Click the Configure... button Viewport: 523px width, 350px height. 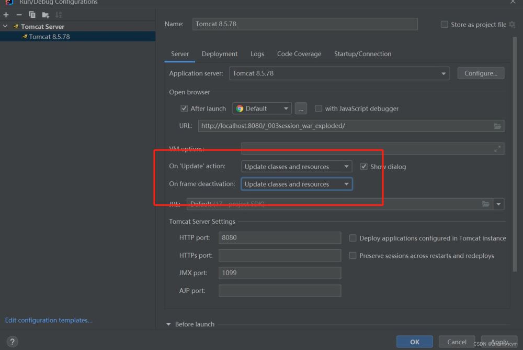click(481, 73)
